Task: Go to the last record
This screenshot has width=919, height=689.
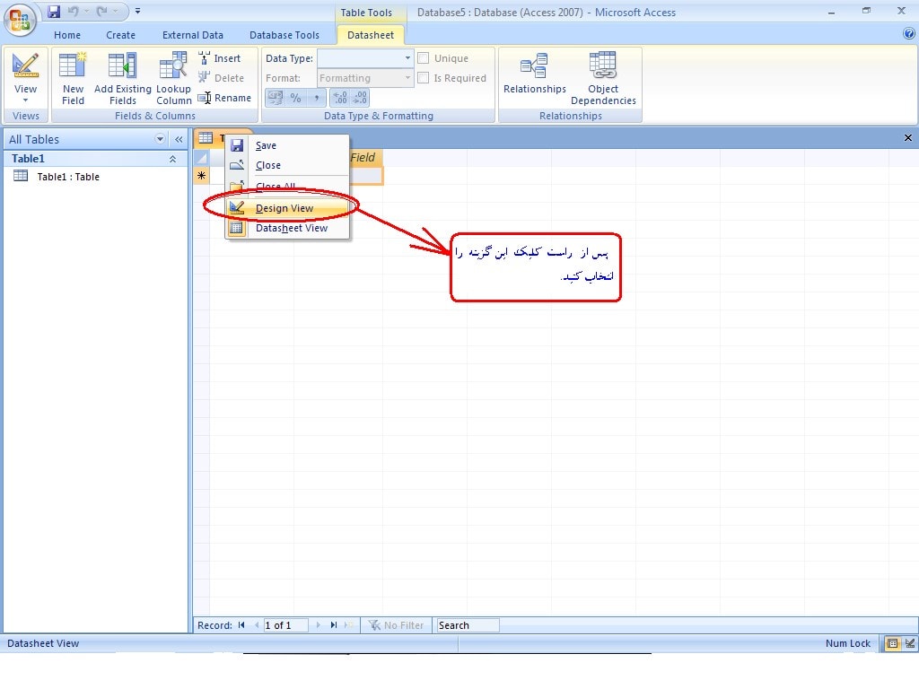Action: coord(334,625)
